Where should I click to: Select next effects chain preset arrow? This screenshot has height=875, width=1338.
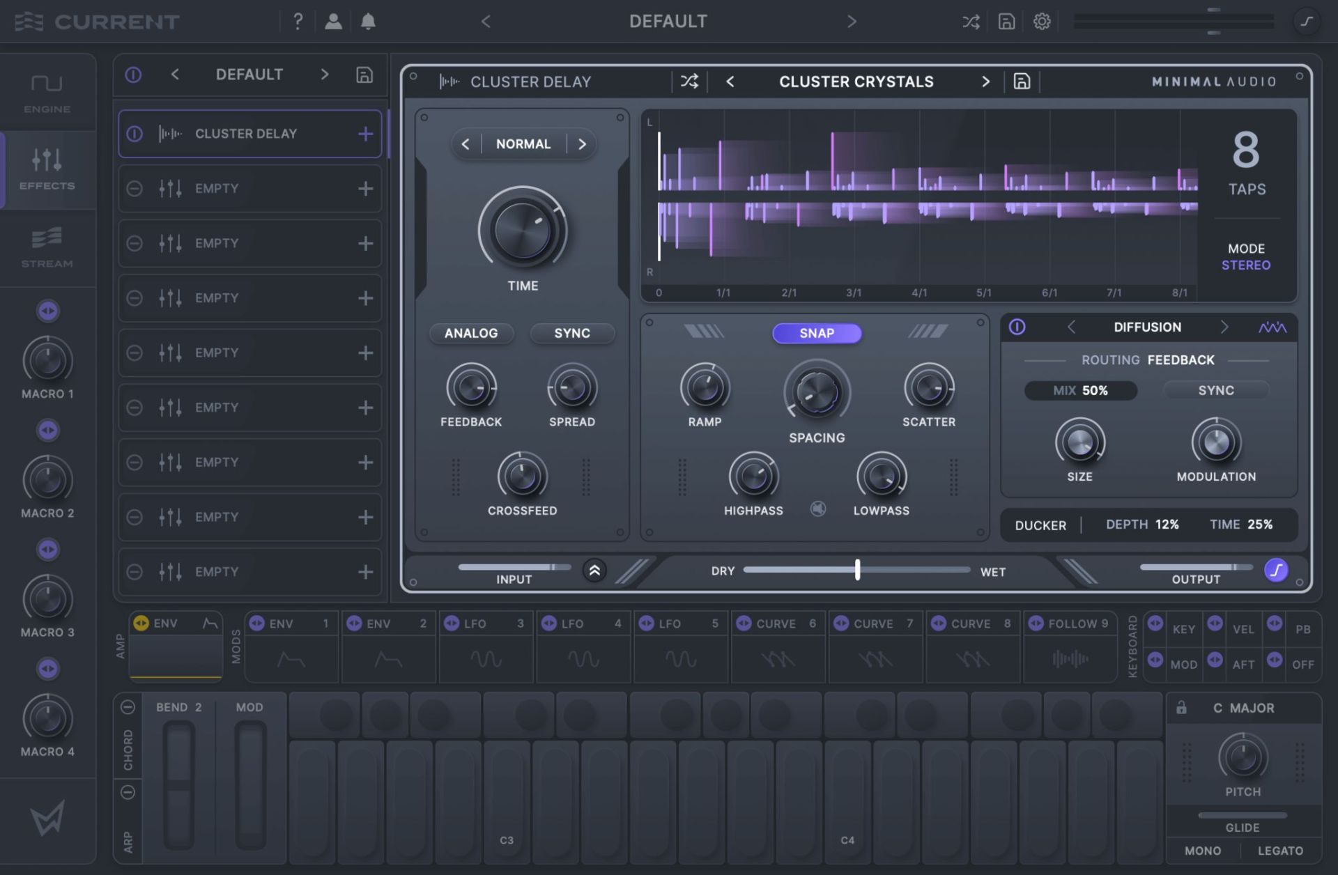tap(325, 74)
